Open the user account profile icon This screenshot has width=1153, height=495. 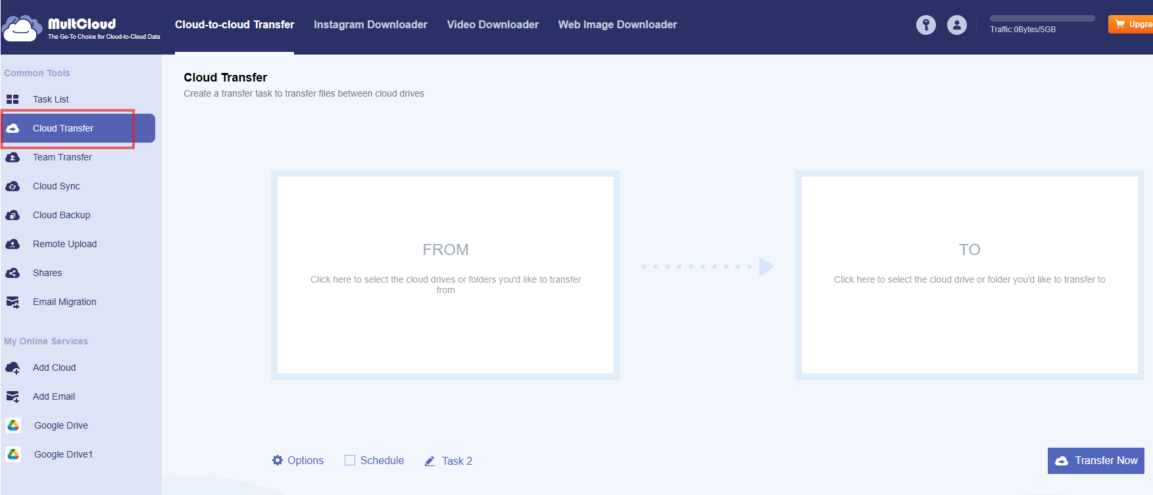point(956,25)
